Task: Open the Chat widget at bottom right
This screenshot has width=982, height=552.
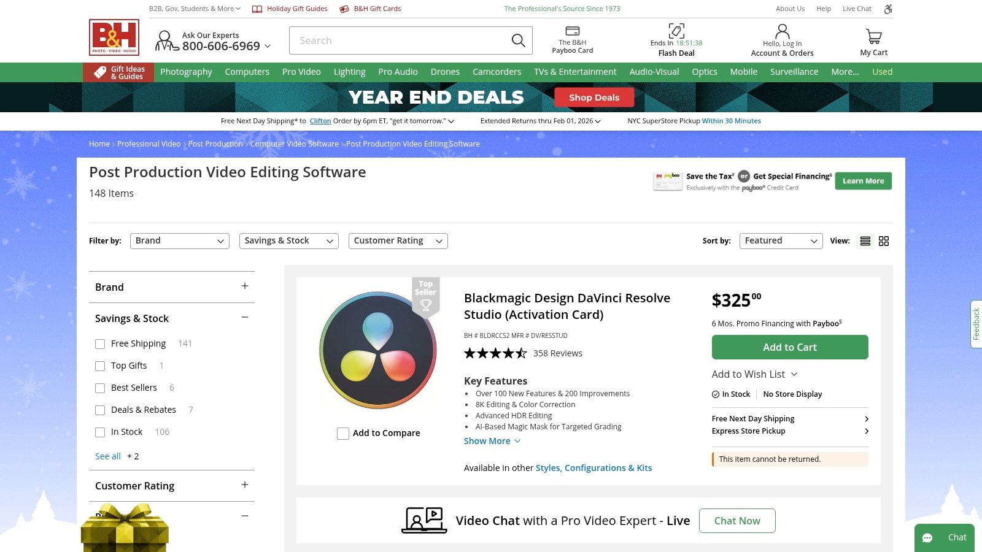Action: pos(944,537)
